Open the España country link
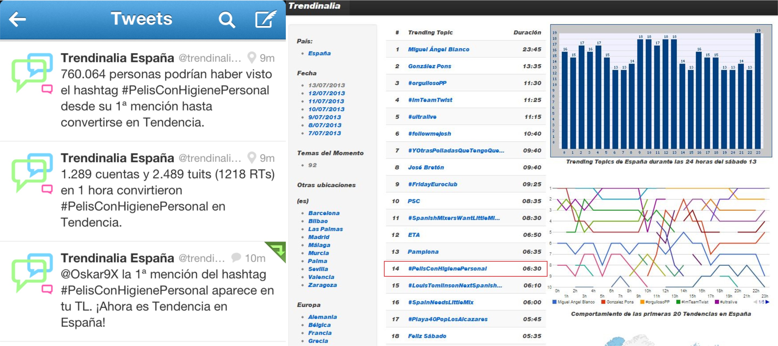The width and height of the screenshot is (778, 346). 319,53
